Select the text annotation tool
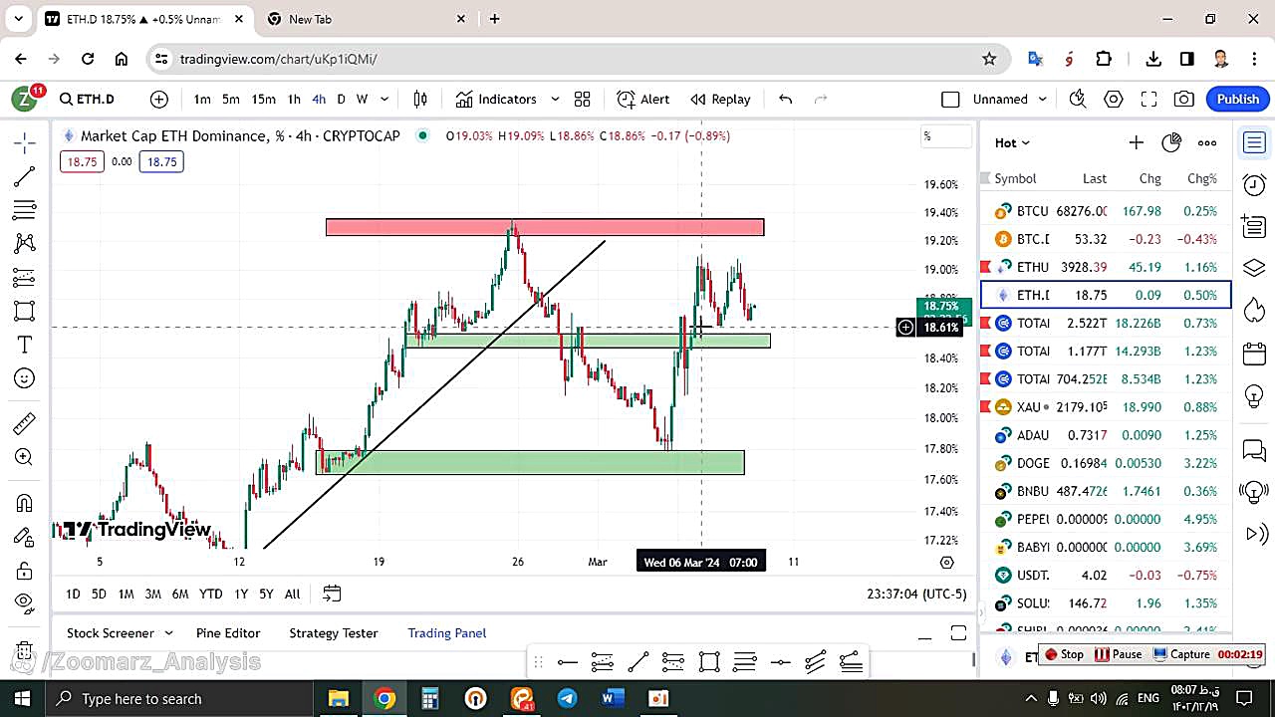 (x=25, y=345)
